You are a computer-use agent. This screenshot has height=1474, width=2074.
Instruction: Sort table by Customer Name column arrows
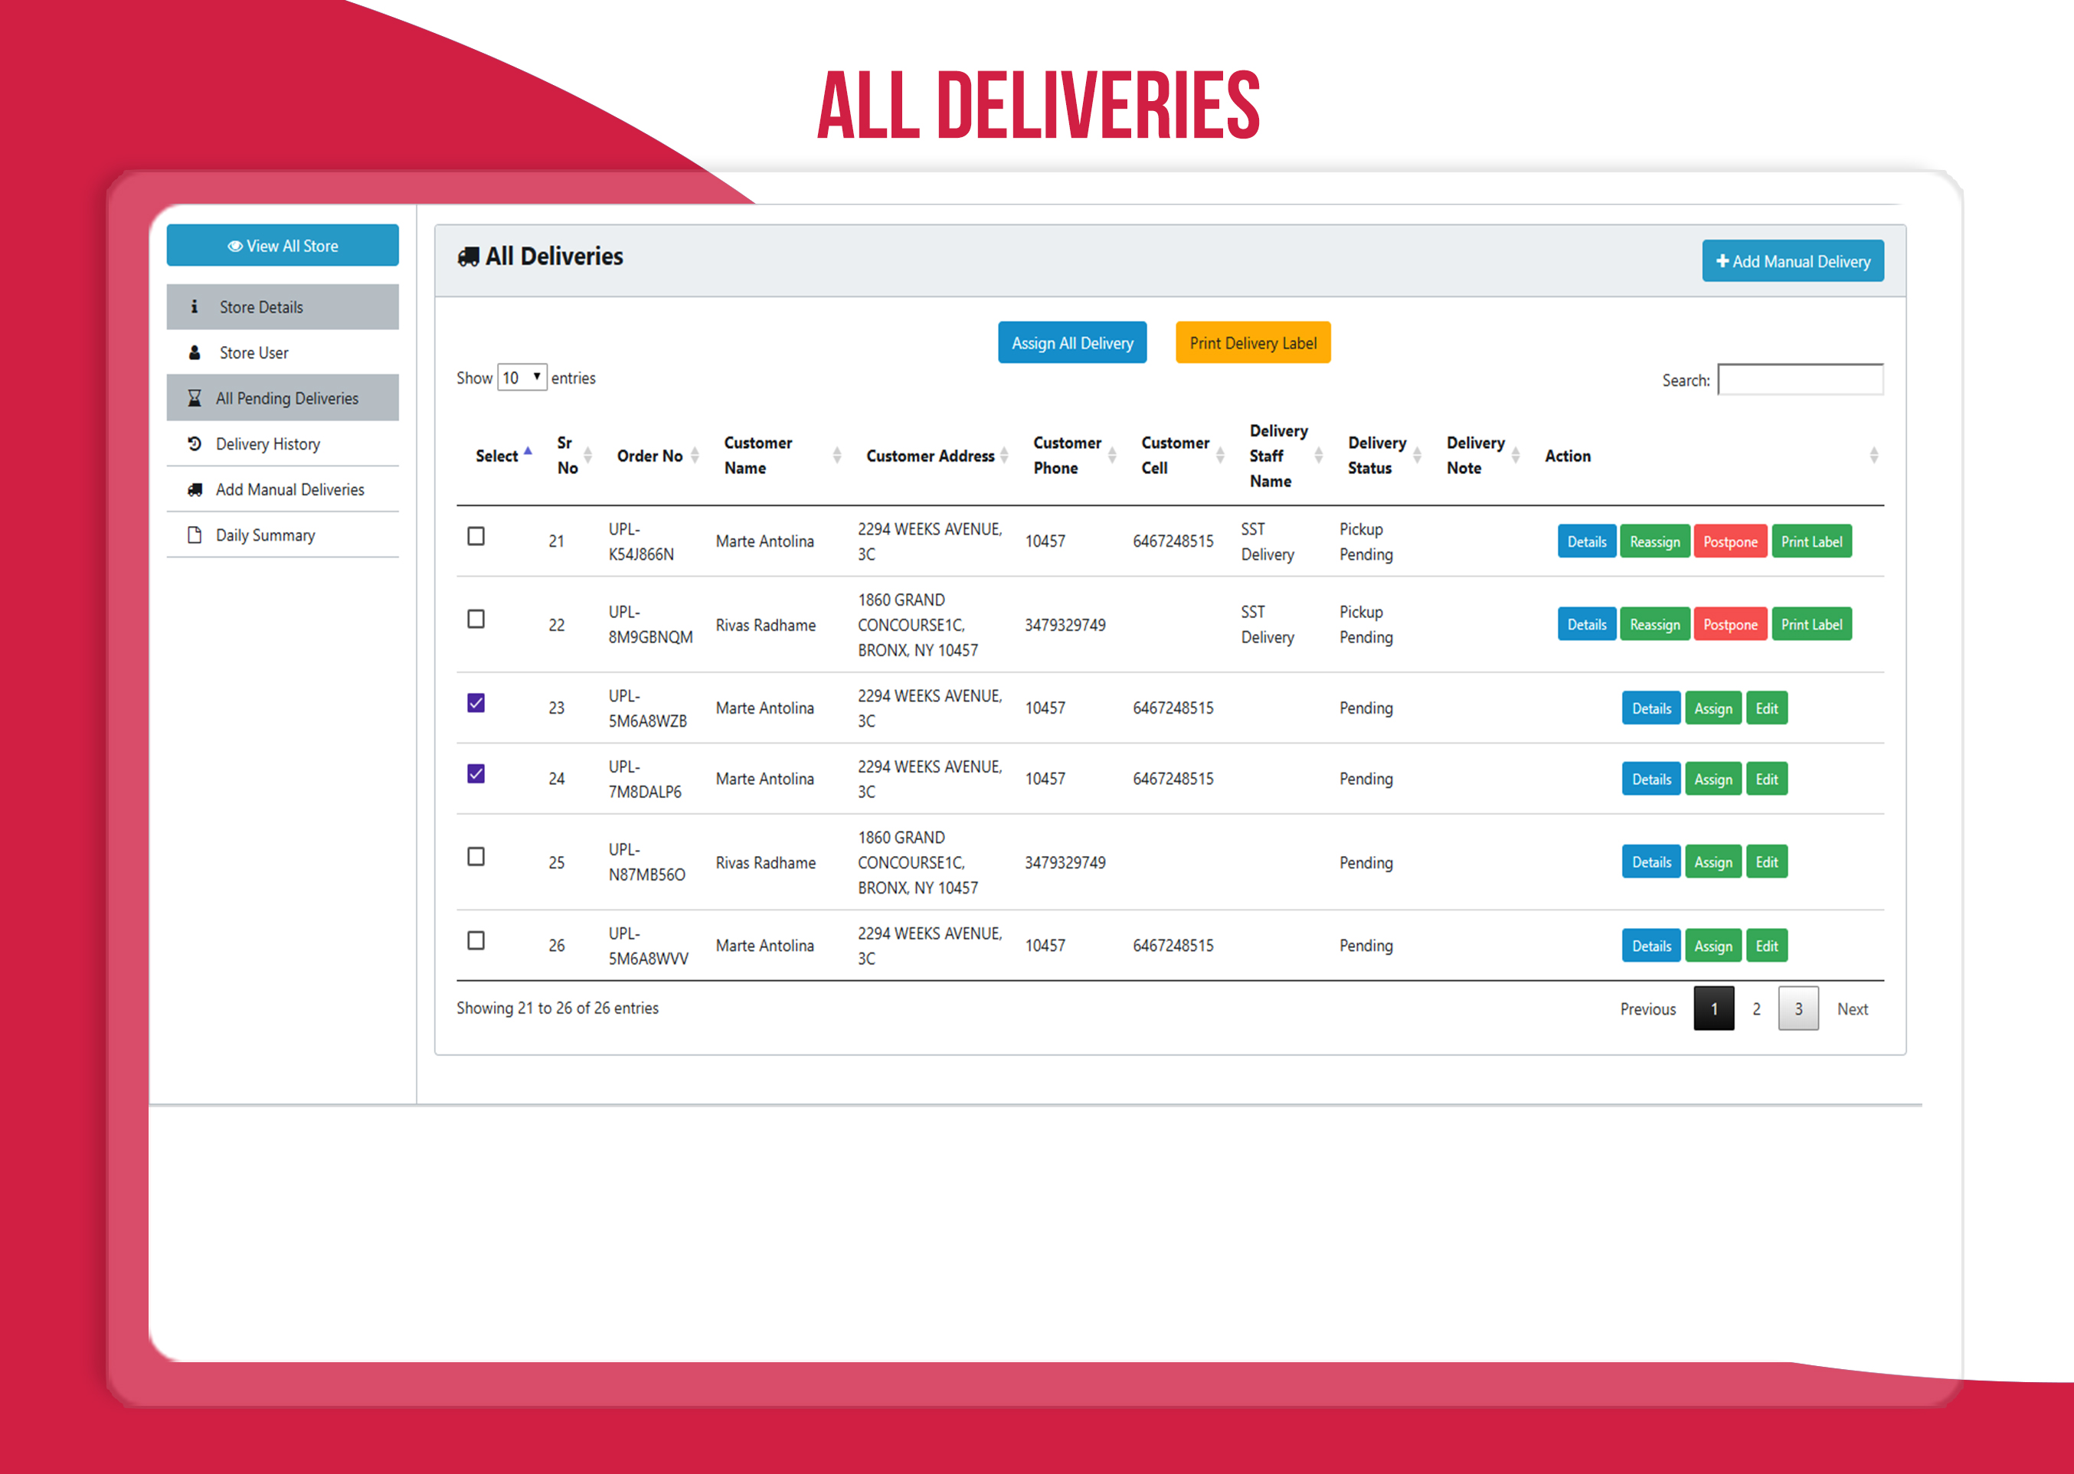tap(836, 456)
